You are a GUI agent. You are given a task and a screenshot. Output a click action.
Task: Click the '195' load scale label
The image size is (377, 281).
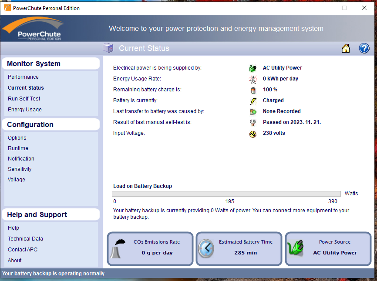pyautogui.click(x=229, y=201)
